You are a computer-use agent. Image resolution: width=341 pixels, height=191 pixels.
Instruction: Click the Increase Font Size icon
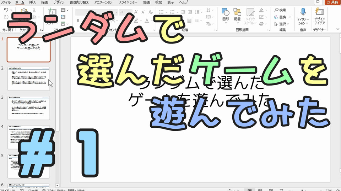tap(136, 12)
